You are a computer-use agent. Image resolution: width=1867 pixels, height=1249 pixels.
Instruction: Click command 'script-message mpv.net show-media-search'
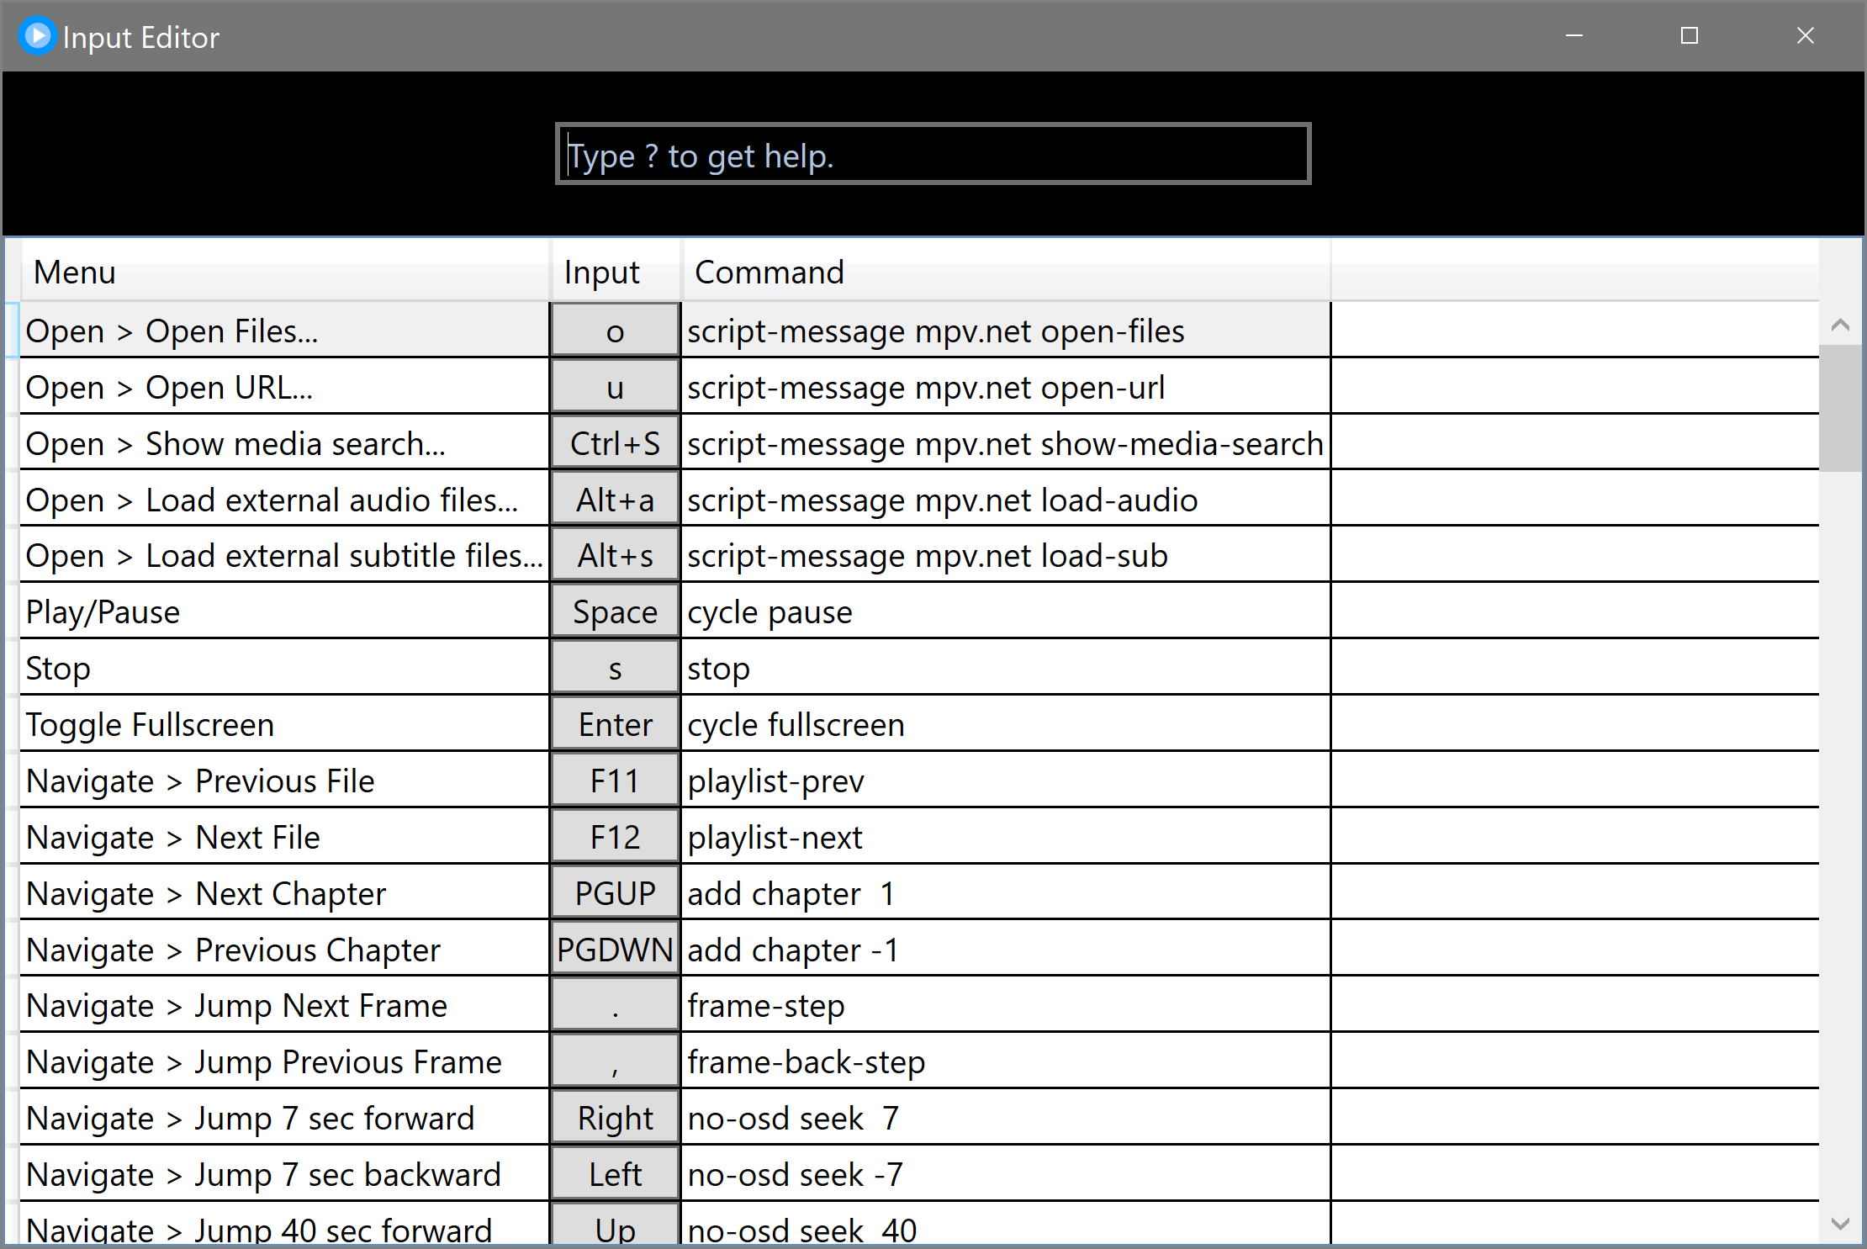(x=1007, y=443)
